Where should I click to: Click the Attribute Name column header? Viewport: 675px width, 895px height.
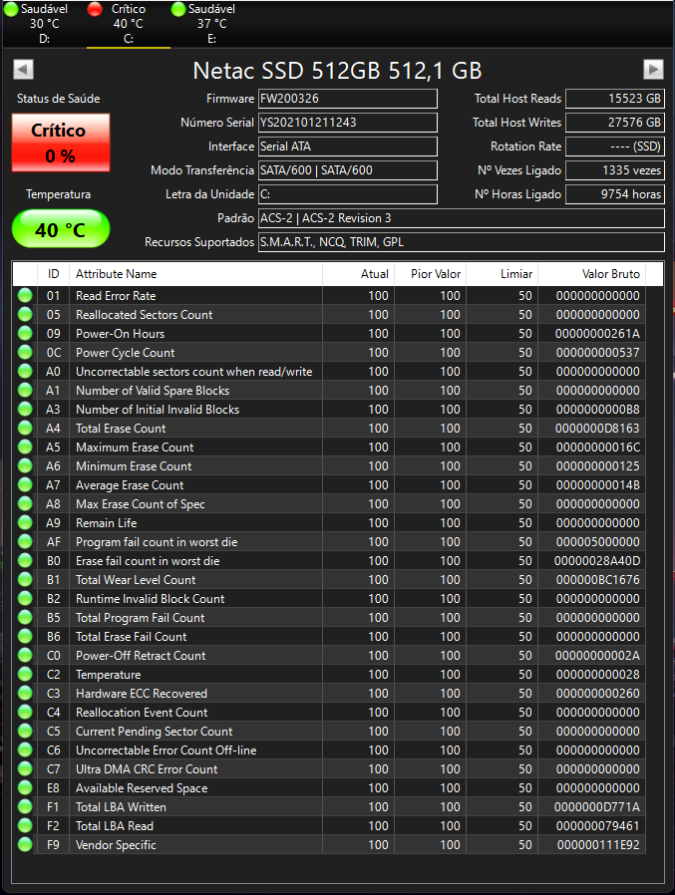195,274
